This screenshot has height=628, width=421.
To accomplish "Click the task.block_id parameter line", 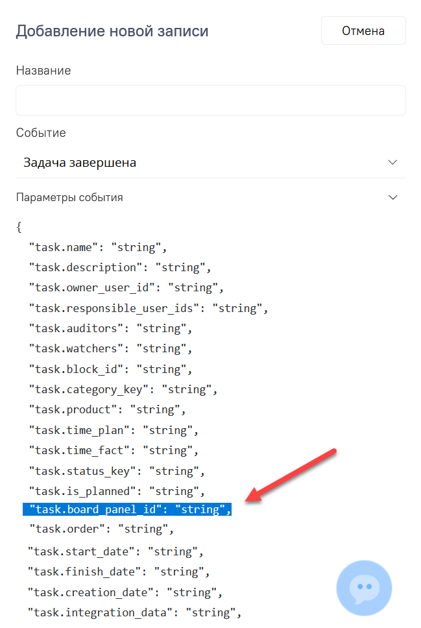I will tap(110, 369).
